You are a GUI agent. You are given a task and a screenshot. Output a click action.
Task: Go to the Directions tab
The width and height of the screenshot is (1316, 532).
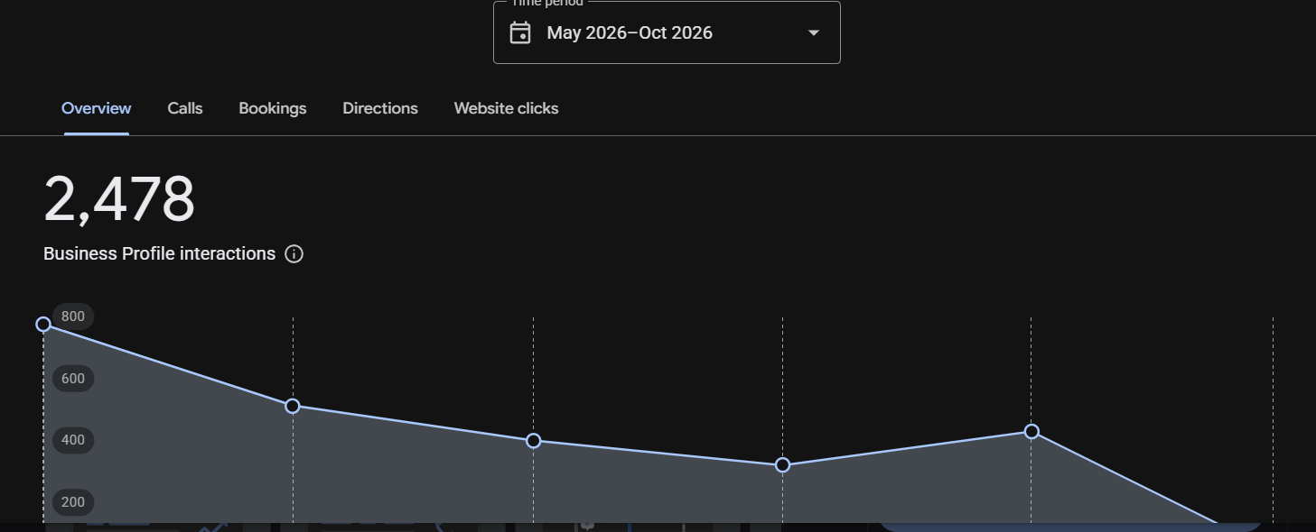click(x=380, y=108)
